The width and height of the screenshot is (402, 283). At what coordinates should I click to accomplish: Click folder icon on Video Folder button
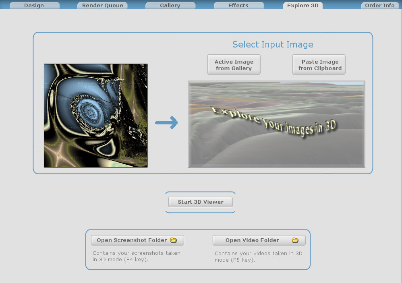coord(295,240)
